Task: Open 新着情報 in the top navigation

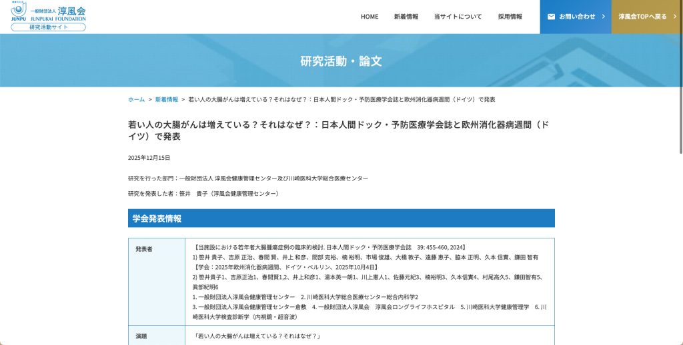Action: point(406,17)
